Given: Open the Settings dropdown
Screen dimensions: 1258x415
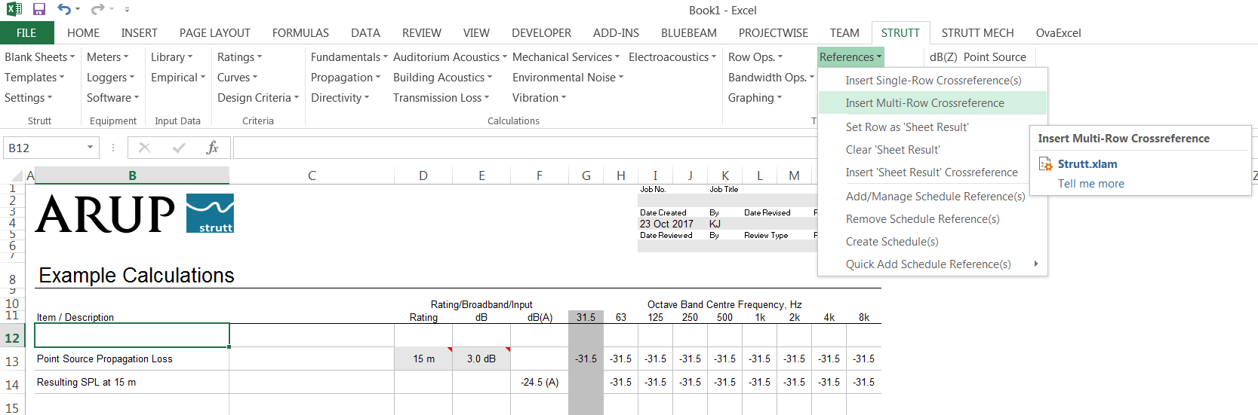Looking at the screenshot, I should click(x=28, y=98).
